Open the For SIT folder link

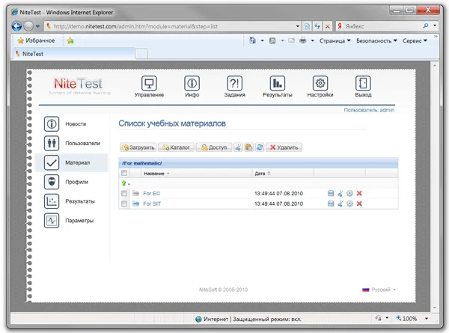[152, 203]
